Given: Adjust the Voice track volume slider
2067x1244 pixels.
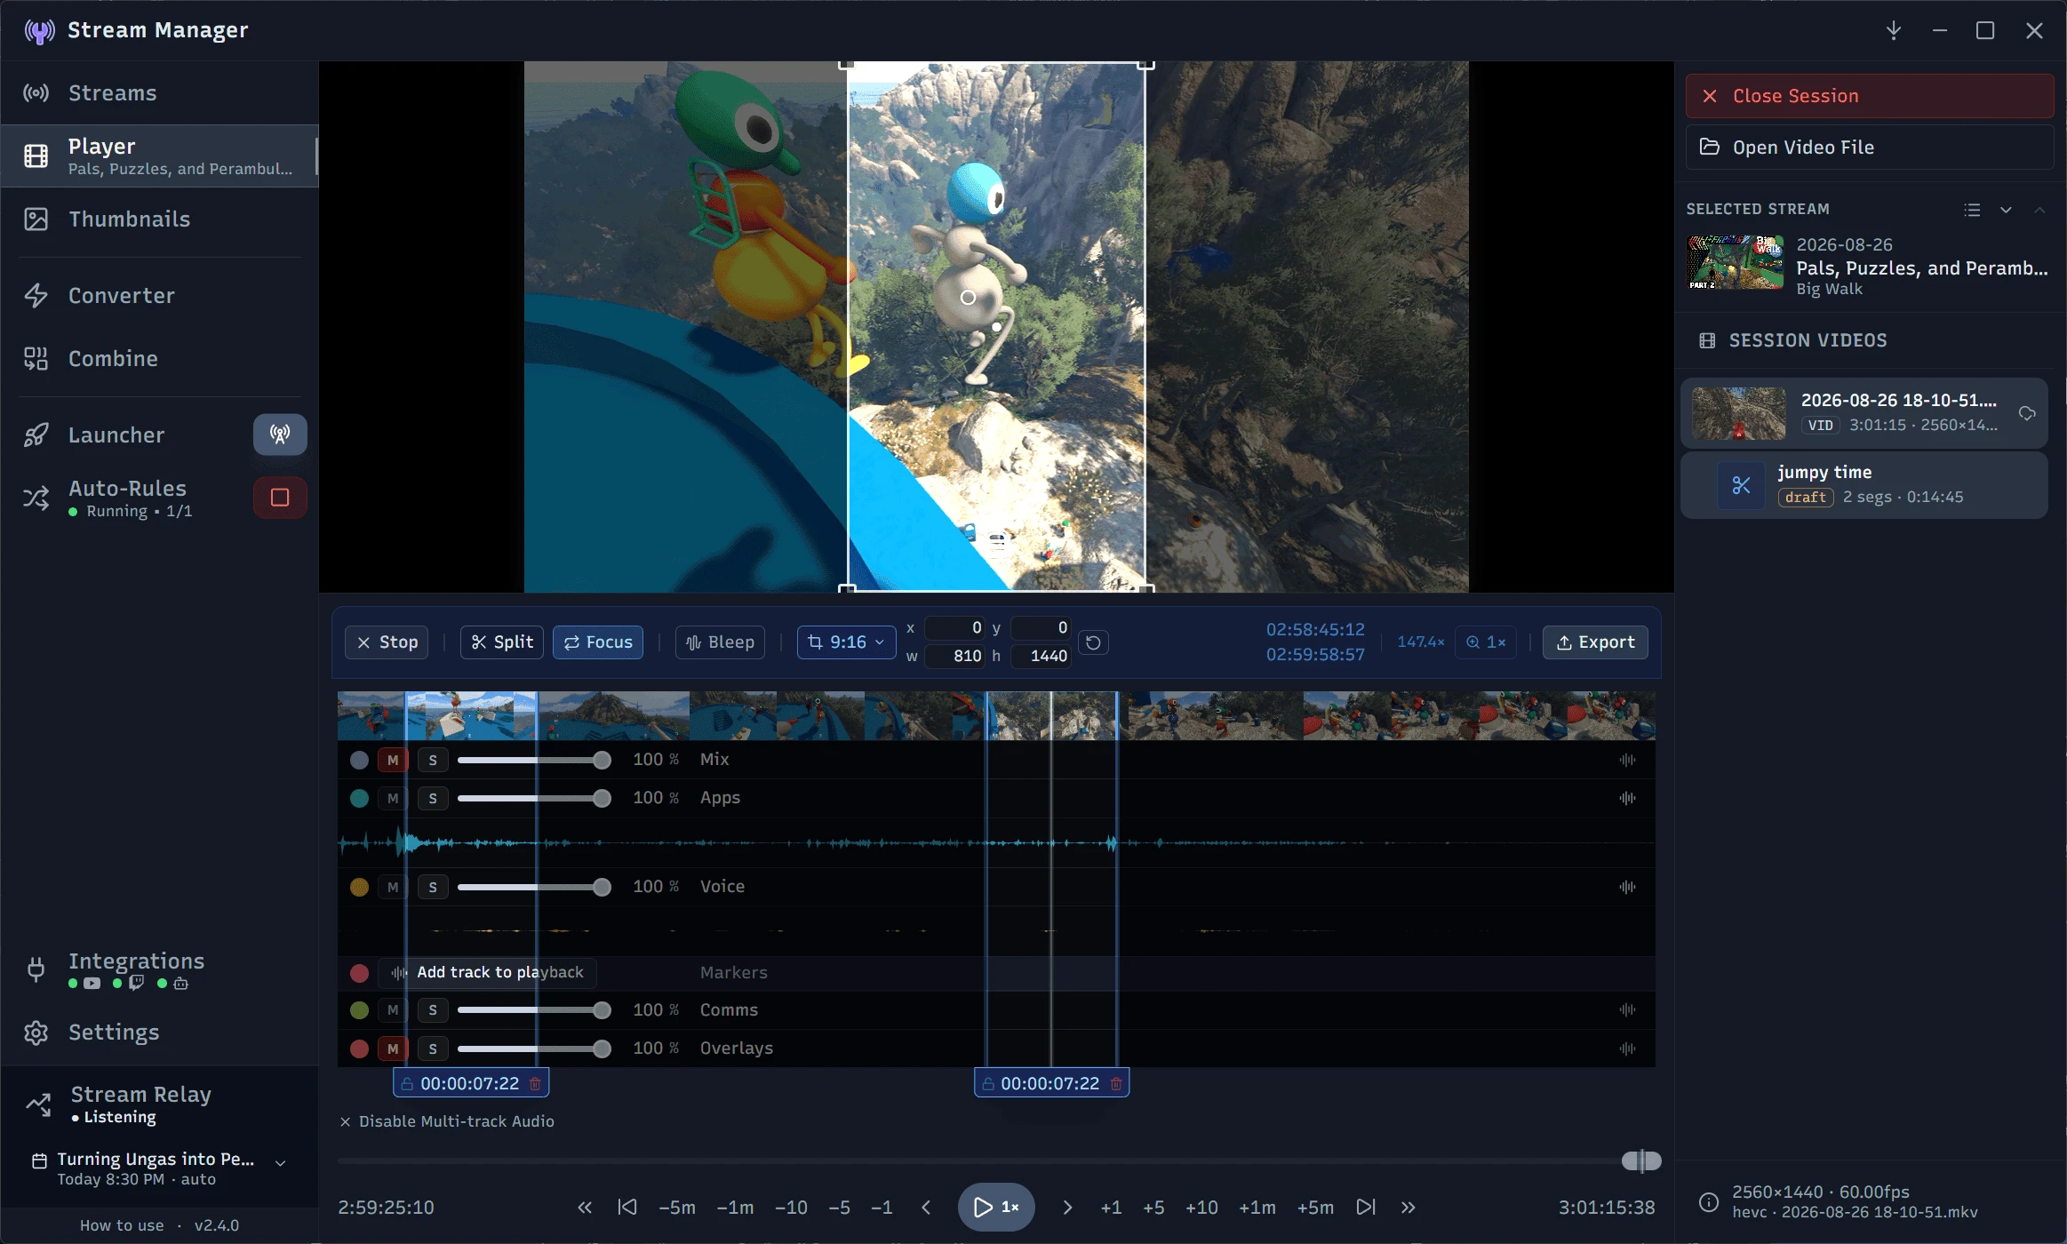Looking at the screenshot, I should (534, 887).
